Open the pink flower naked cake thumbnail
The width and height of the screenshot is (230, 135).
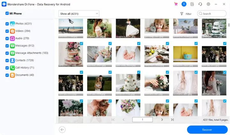coord(71,54)
